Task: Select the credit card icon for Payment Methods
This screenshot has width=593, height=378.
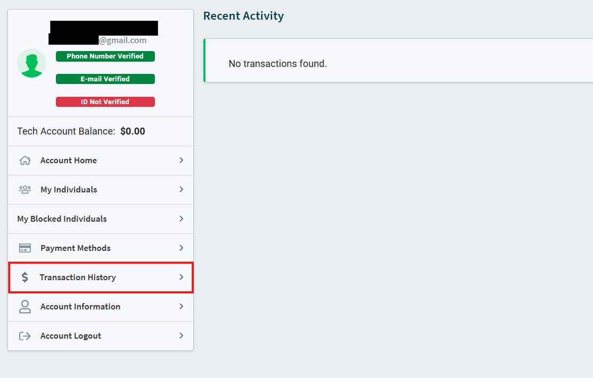Action: 24,248
